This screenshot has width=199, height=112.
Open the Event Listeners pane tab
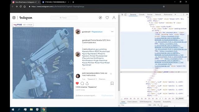point(132,102)
